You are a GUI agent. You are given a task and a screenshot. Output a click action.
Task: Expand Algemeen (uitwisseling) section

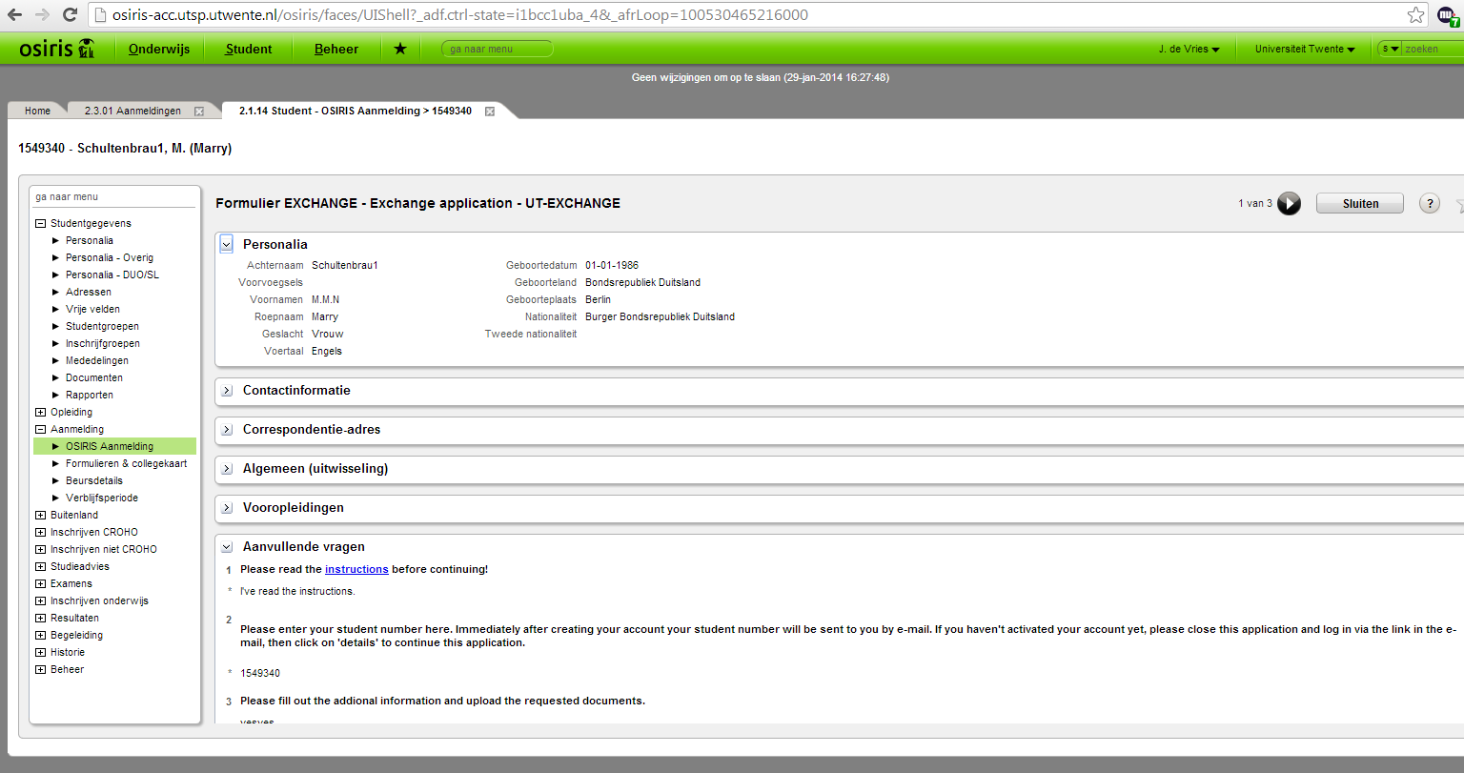(x=227, y=469)
